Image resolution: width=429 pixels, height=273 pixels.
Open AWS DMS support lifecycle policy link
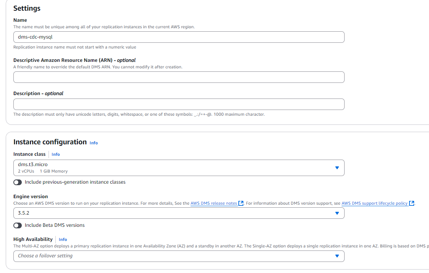374,204
